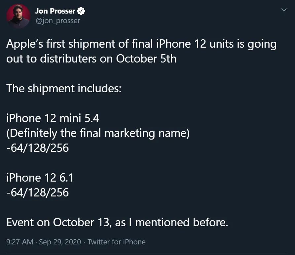Image resolution: width=295 pixels, height=255 pixels.
Task: Click the phrase "as I mentioned before."
Action: click(x=172, y=222)
